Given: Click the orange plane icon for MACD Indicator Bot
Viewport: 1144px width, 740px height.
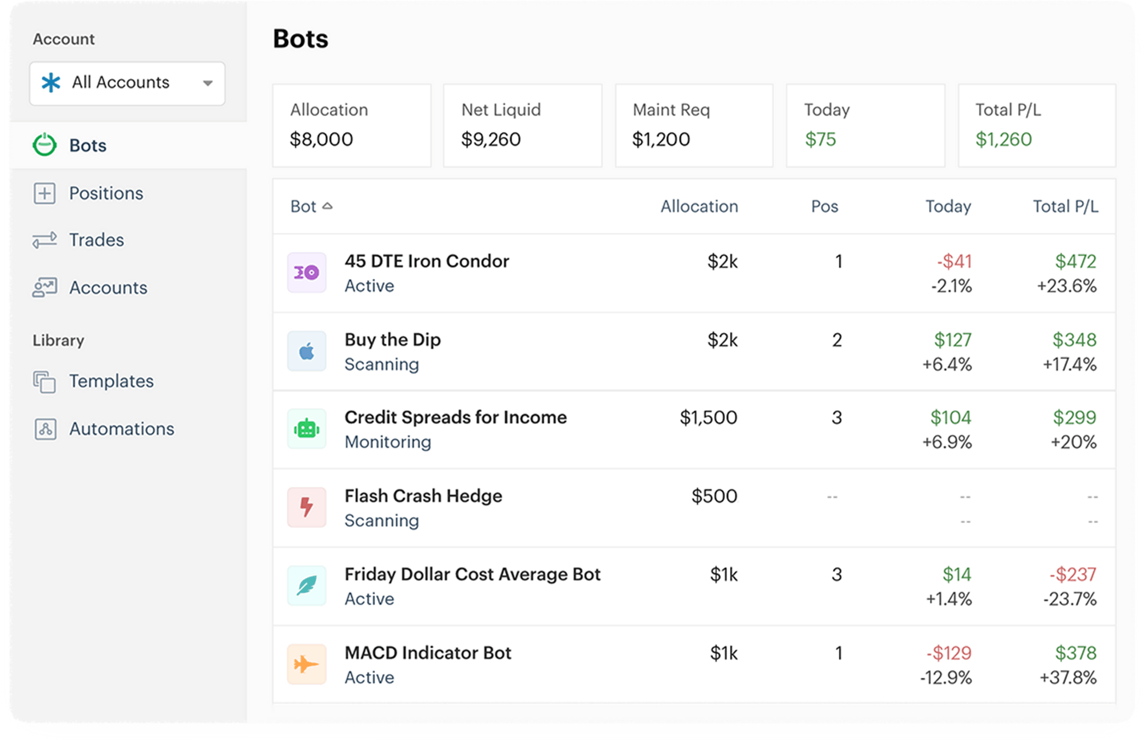Looking at the screenshot, I should (307, 664).
